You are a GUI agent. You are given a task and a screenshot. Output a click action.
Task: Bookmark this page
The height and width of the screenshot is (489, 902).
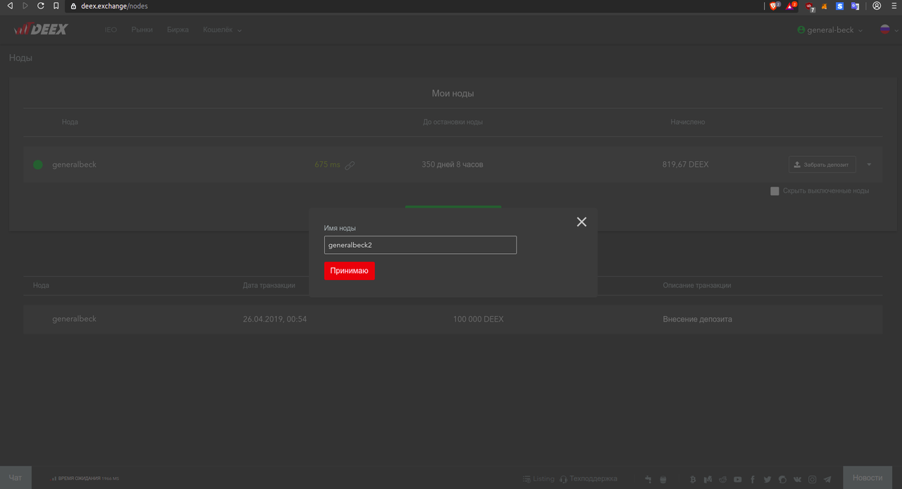pyautogui.click(x=56, y=6)
